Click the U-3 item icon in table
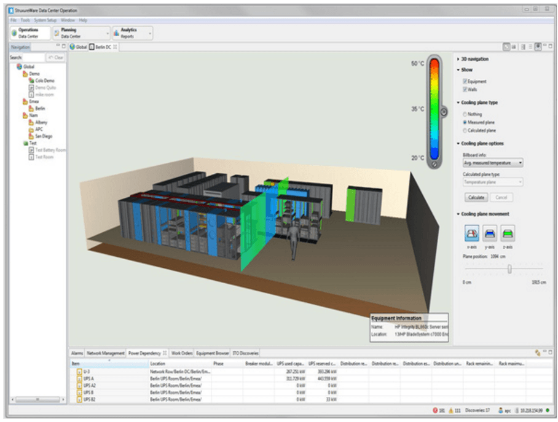The width and height of the screenshot is (558, 422). (x=79, y=372)
